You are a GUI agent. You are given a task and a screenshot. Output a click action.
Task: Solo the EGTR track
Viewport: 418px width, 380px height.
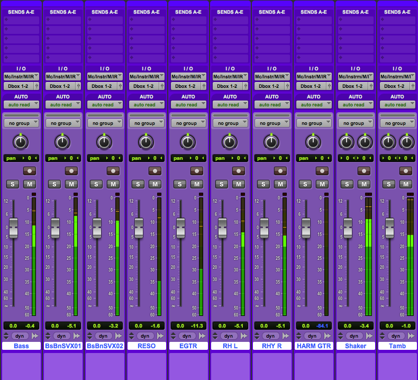pyautogui.click(x=180, y=184)
